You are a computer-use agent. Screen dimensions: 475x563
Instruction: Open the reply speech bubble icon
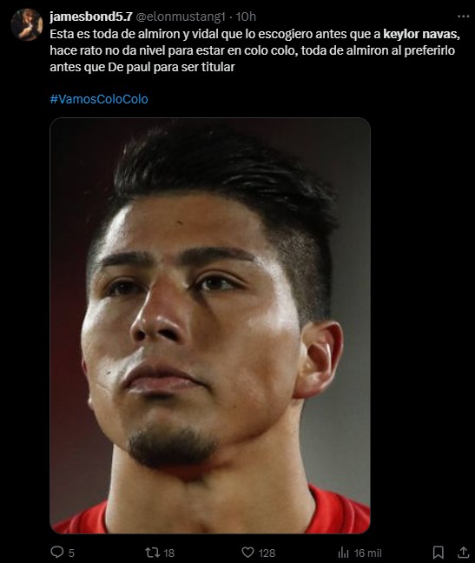click(56, 552)
